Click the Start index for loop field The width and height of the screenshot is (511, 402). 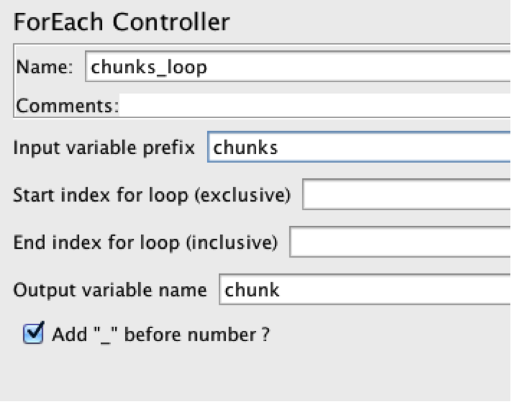point(407,194)
